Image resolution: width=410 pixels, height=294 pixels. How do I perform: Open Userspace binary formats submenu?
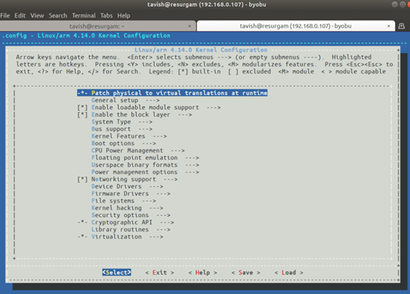[145, 165]
